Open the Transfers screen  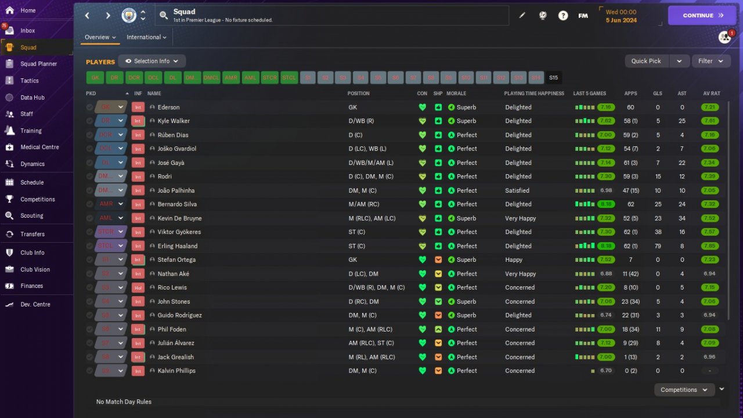(x=33, y=234)
